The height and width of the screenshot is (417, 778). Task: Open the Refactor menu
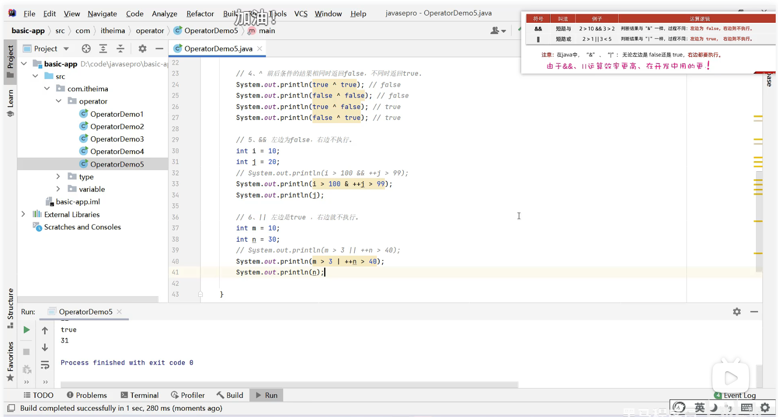pyautogui.click(x=200, y=14)
